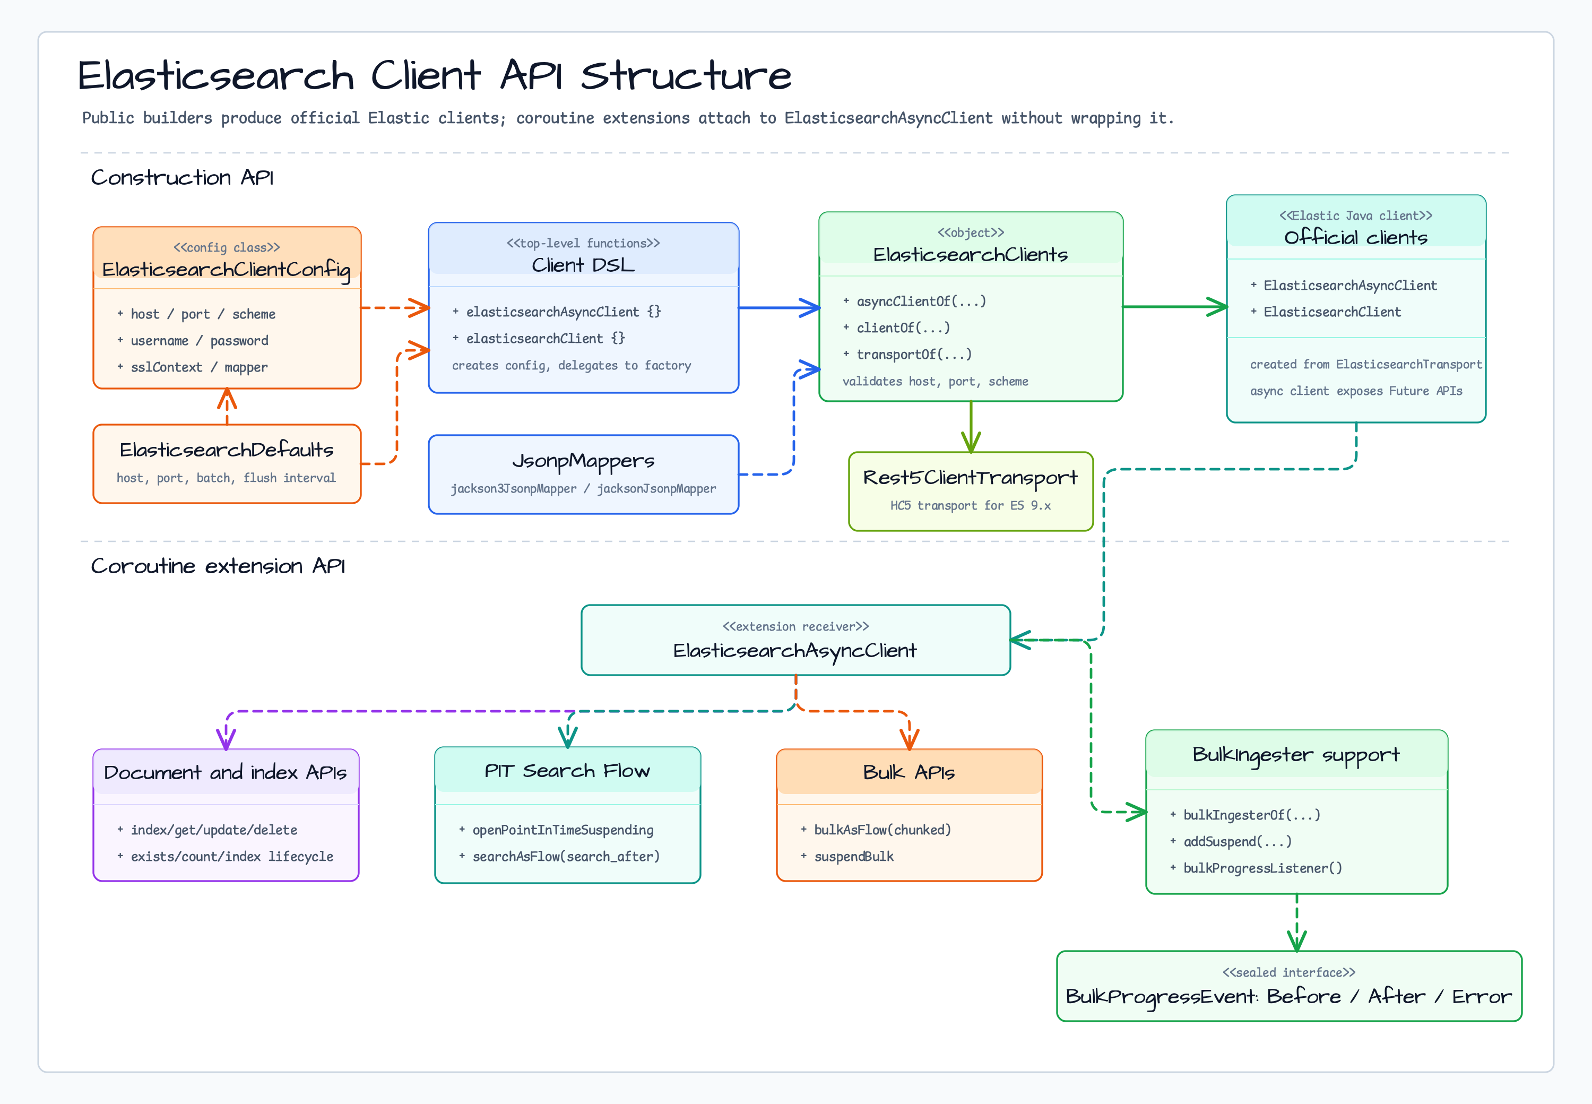Click the JsonpMappers box title

click(x=583, y=461)
